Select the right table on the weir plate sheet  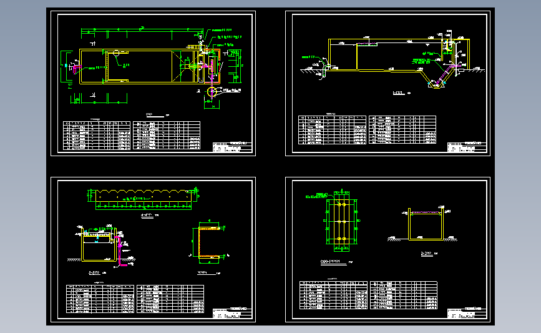170,299
